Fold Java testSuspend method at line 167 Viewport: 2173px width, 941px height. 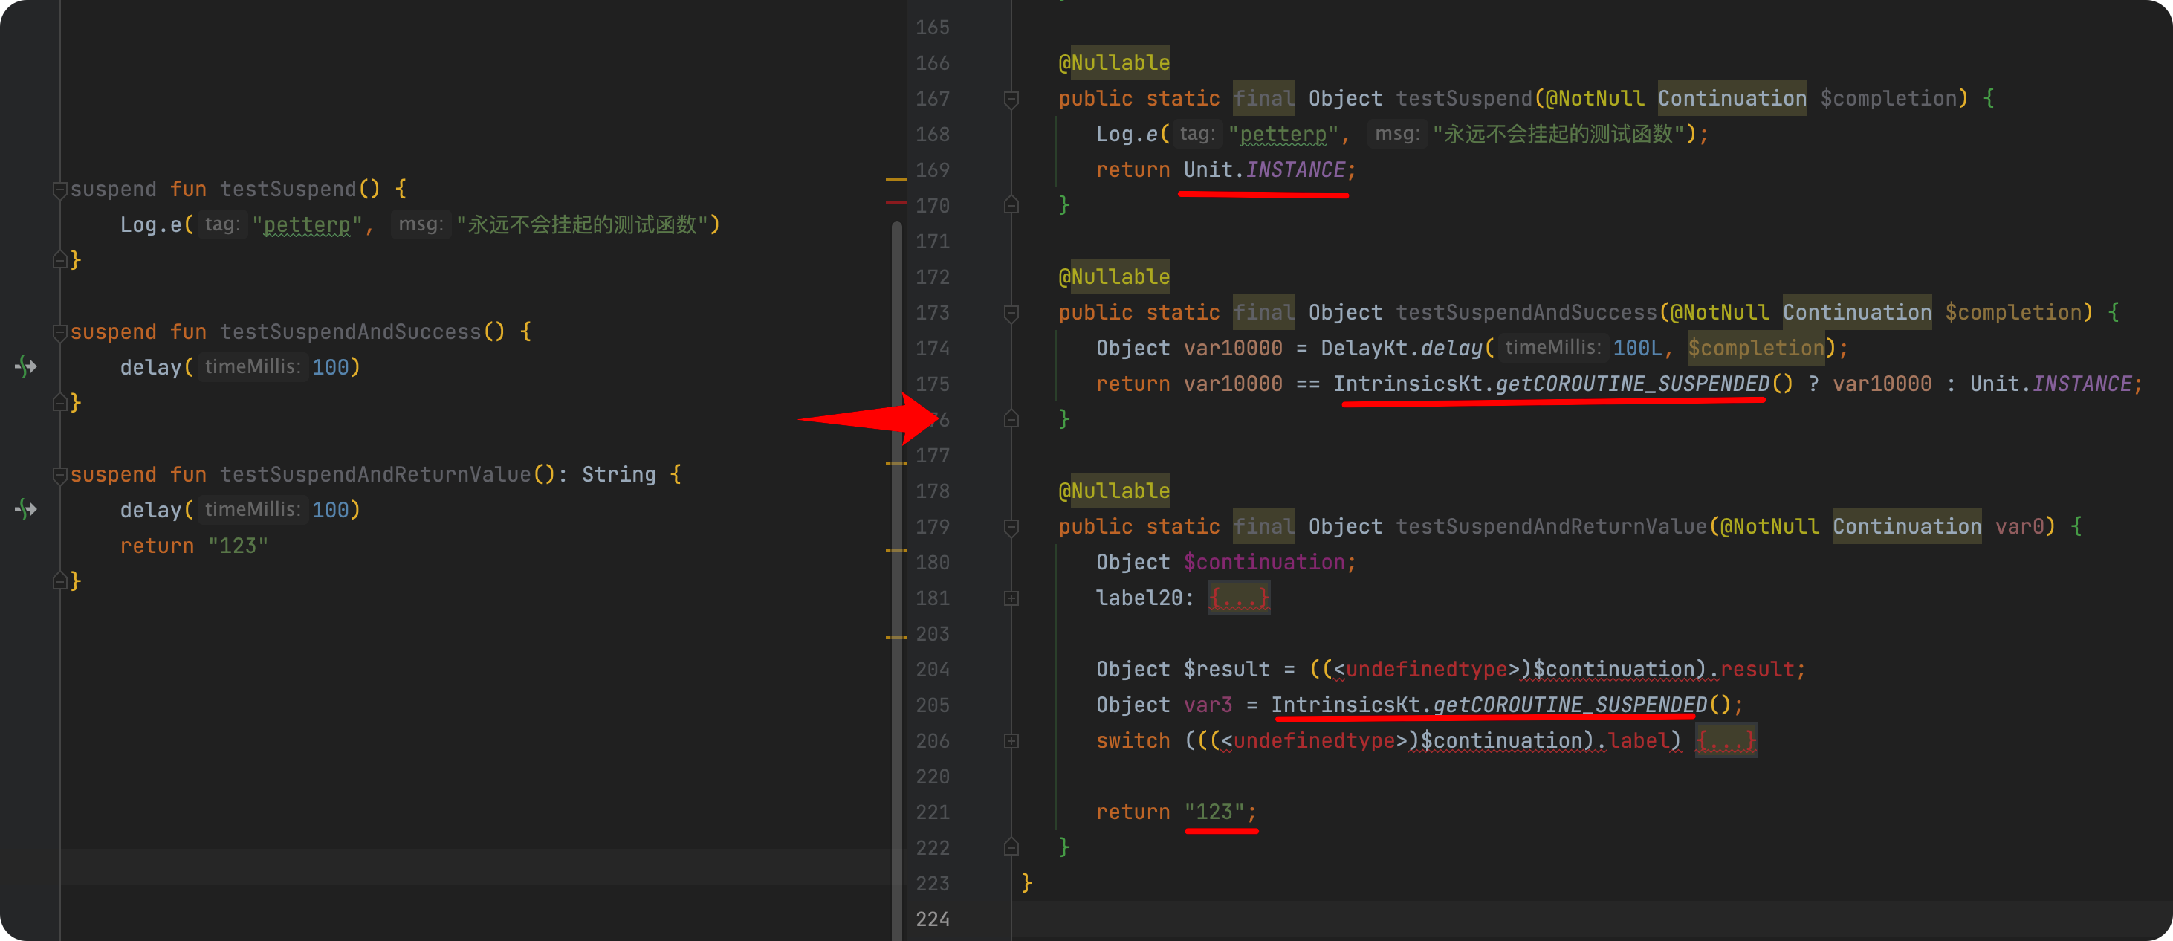pos(1011,99)
